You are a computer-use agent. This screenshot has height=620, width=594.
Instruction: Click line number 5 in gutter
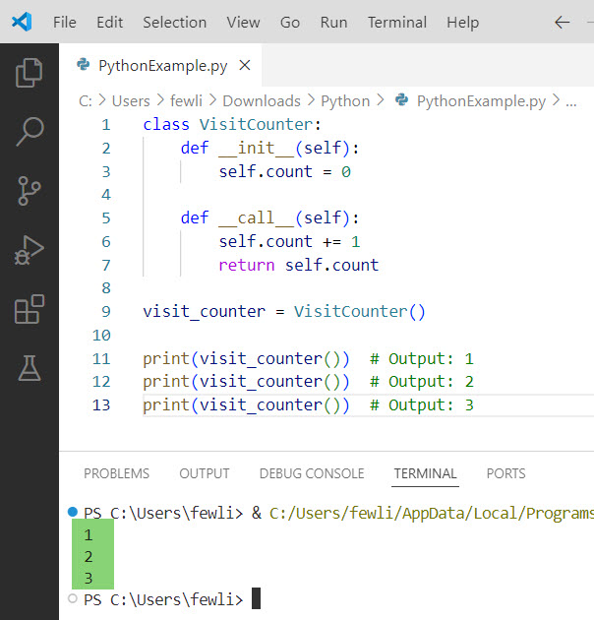[x=106, y=218]
